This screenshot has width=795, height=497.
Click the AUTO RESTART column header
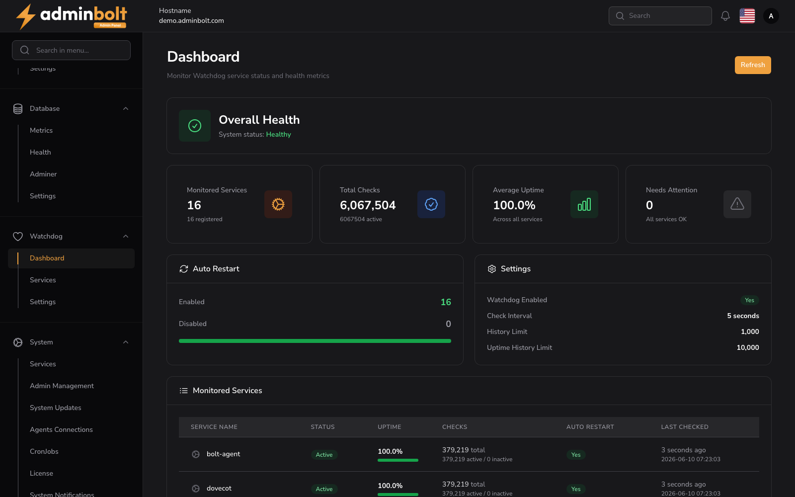click(590, 427)
